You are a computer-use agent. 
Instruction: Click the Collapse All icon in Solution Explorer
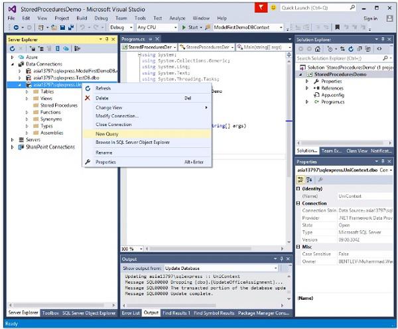[360, 49]
